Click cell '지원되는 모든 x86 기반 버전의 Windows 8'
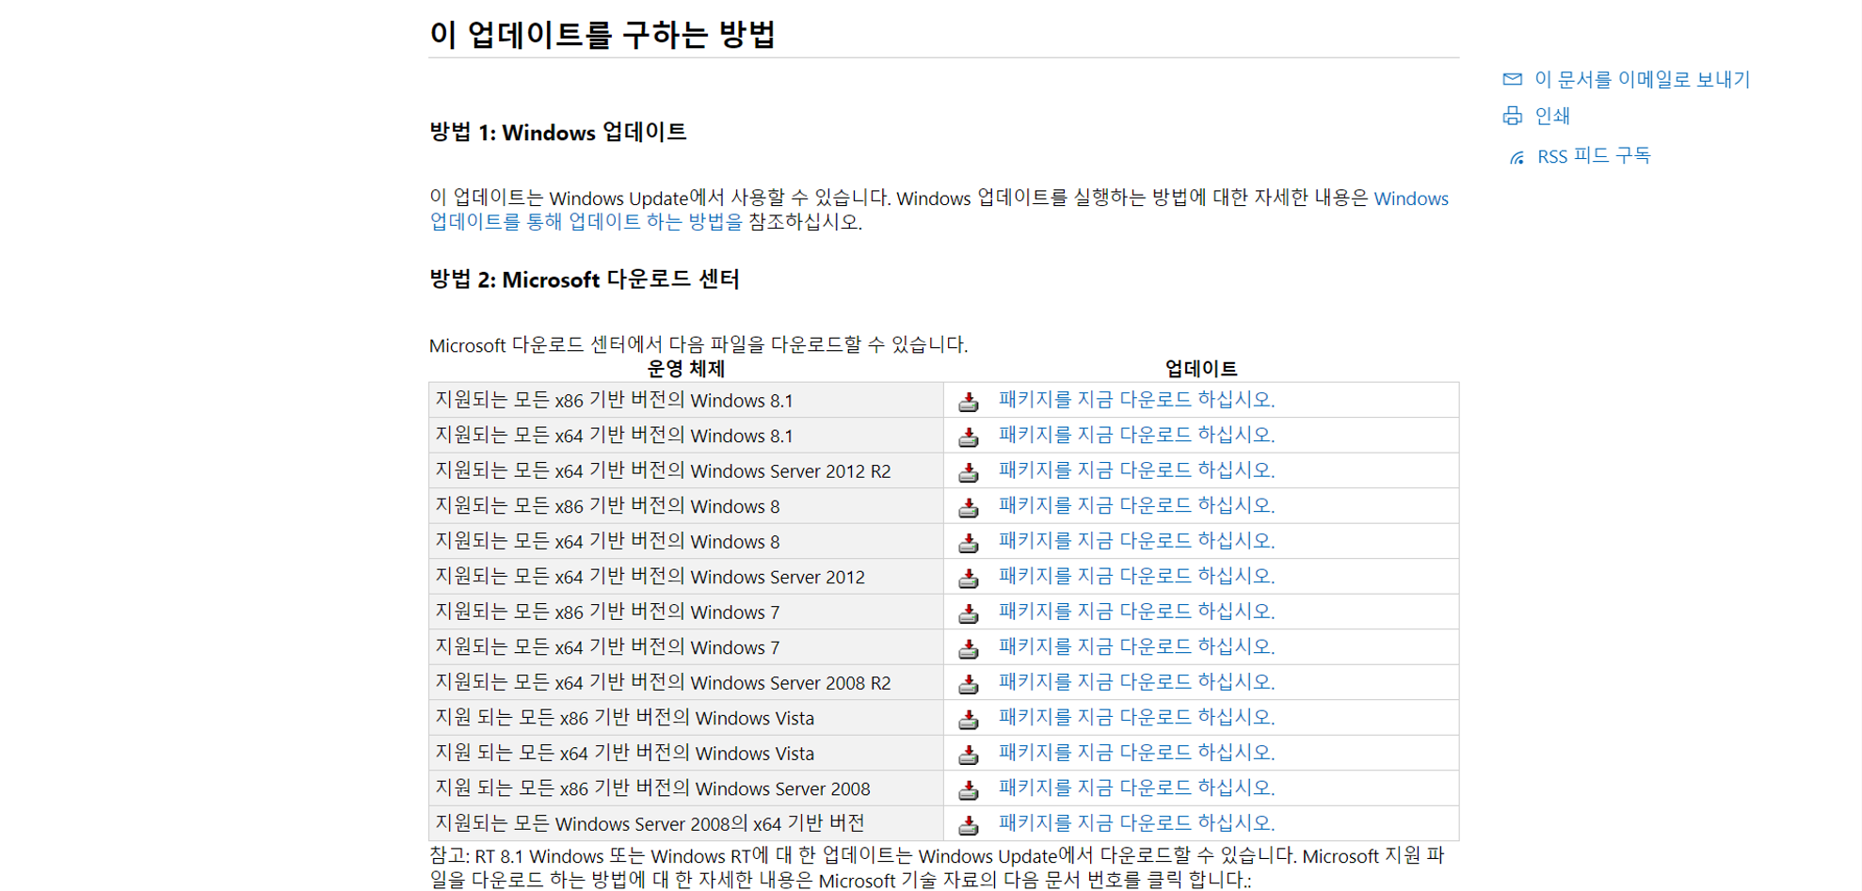This screenshot has height=891, width=1862. tap(686, 506)
